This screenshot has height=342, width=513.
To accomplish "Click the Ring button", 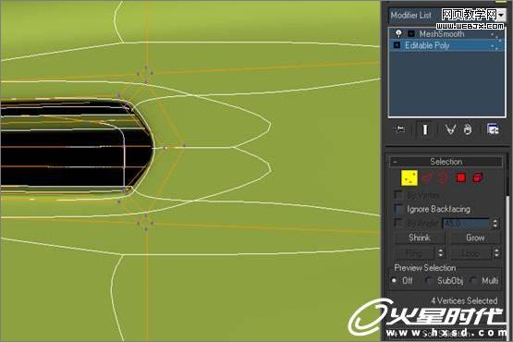I will [414, 253].
